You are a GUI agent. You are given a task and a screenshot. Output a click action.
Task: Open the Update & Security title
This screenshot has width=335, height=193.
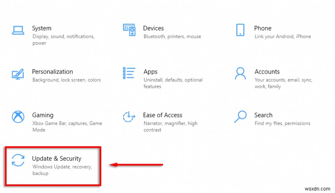(x=57, y=158)
